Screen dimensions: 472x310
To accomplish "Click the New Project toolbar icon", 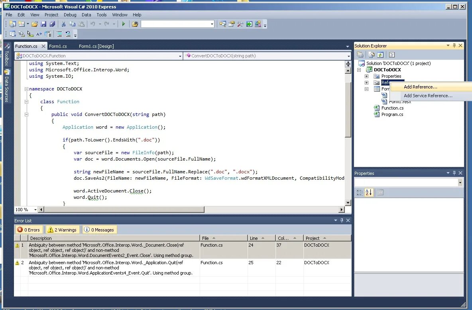I will point(13,24).
